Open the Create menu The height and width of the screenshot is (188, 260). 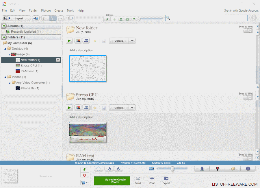59,10
